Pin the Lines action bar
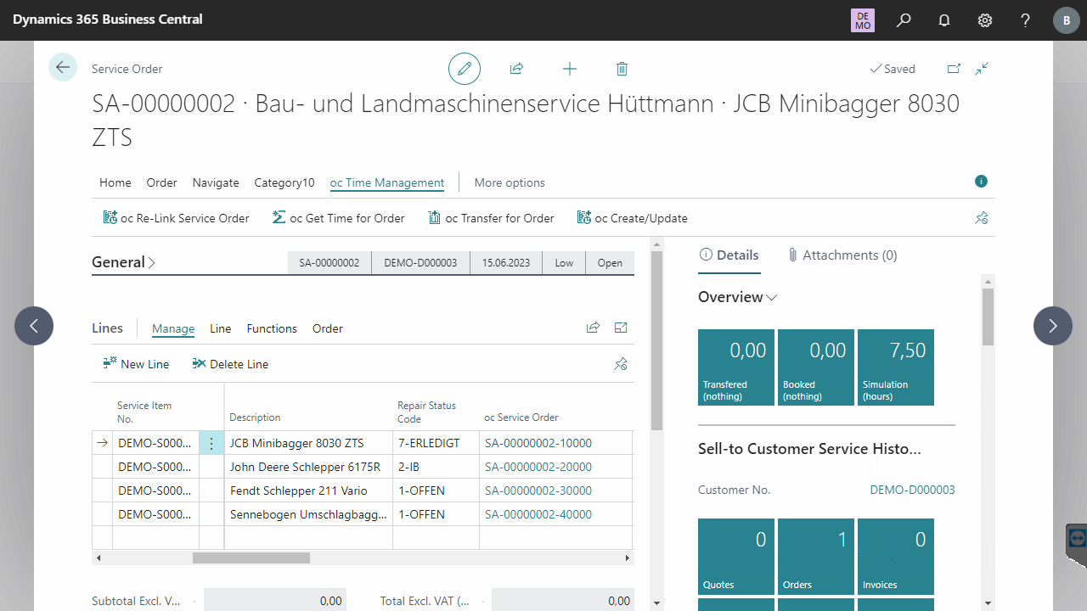Image resolution: width=1087 pixels, height=611 pixels. tap(621, 364)
